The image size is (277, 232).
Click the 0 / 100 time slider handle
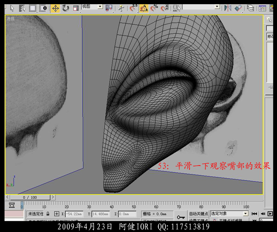[30, 197]
